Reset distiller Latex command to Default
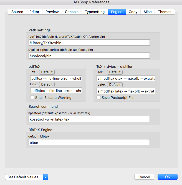 115,85
